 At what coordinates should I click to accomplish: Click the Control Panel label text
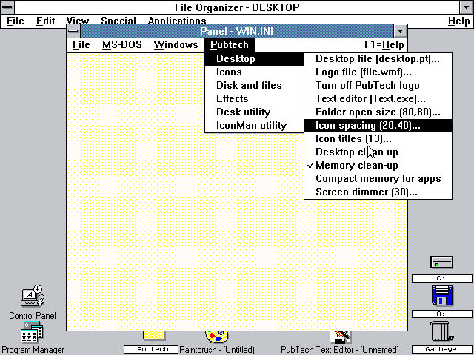tap(33, 316)
